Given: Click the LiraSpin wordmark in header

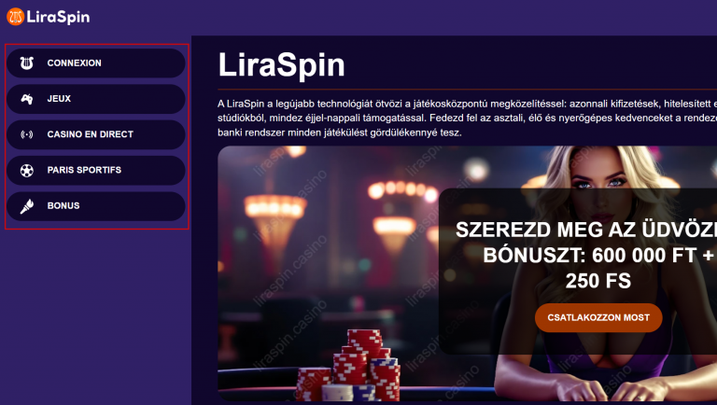Looking at the screenshot, I should [58, 17].
